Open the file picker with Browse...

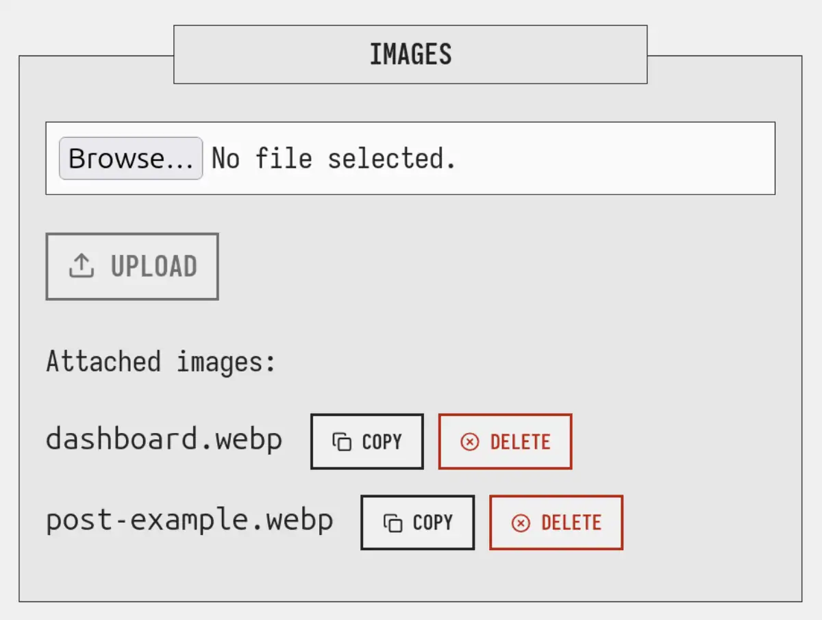pos(131,158)
